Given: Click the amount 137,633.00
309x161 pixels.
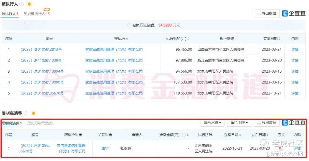Looking at the screenshot, I should point(183,82).
